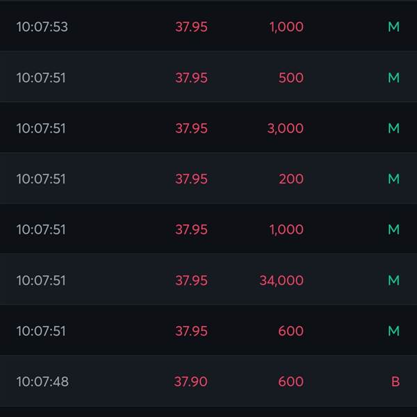Click the M marker next to volume 34,000

pos(393,280)
